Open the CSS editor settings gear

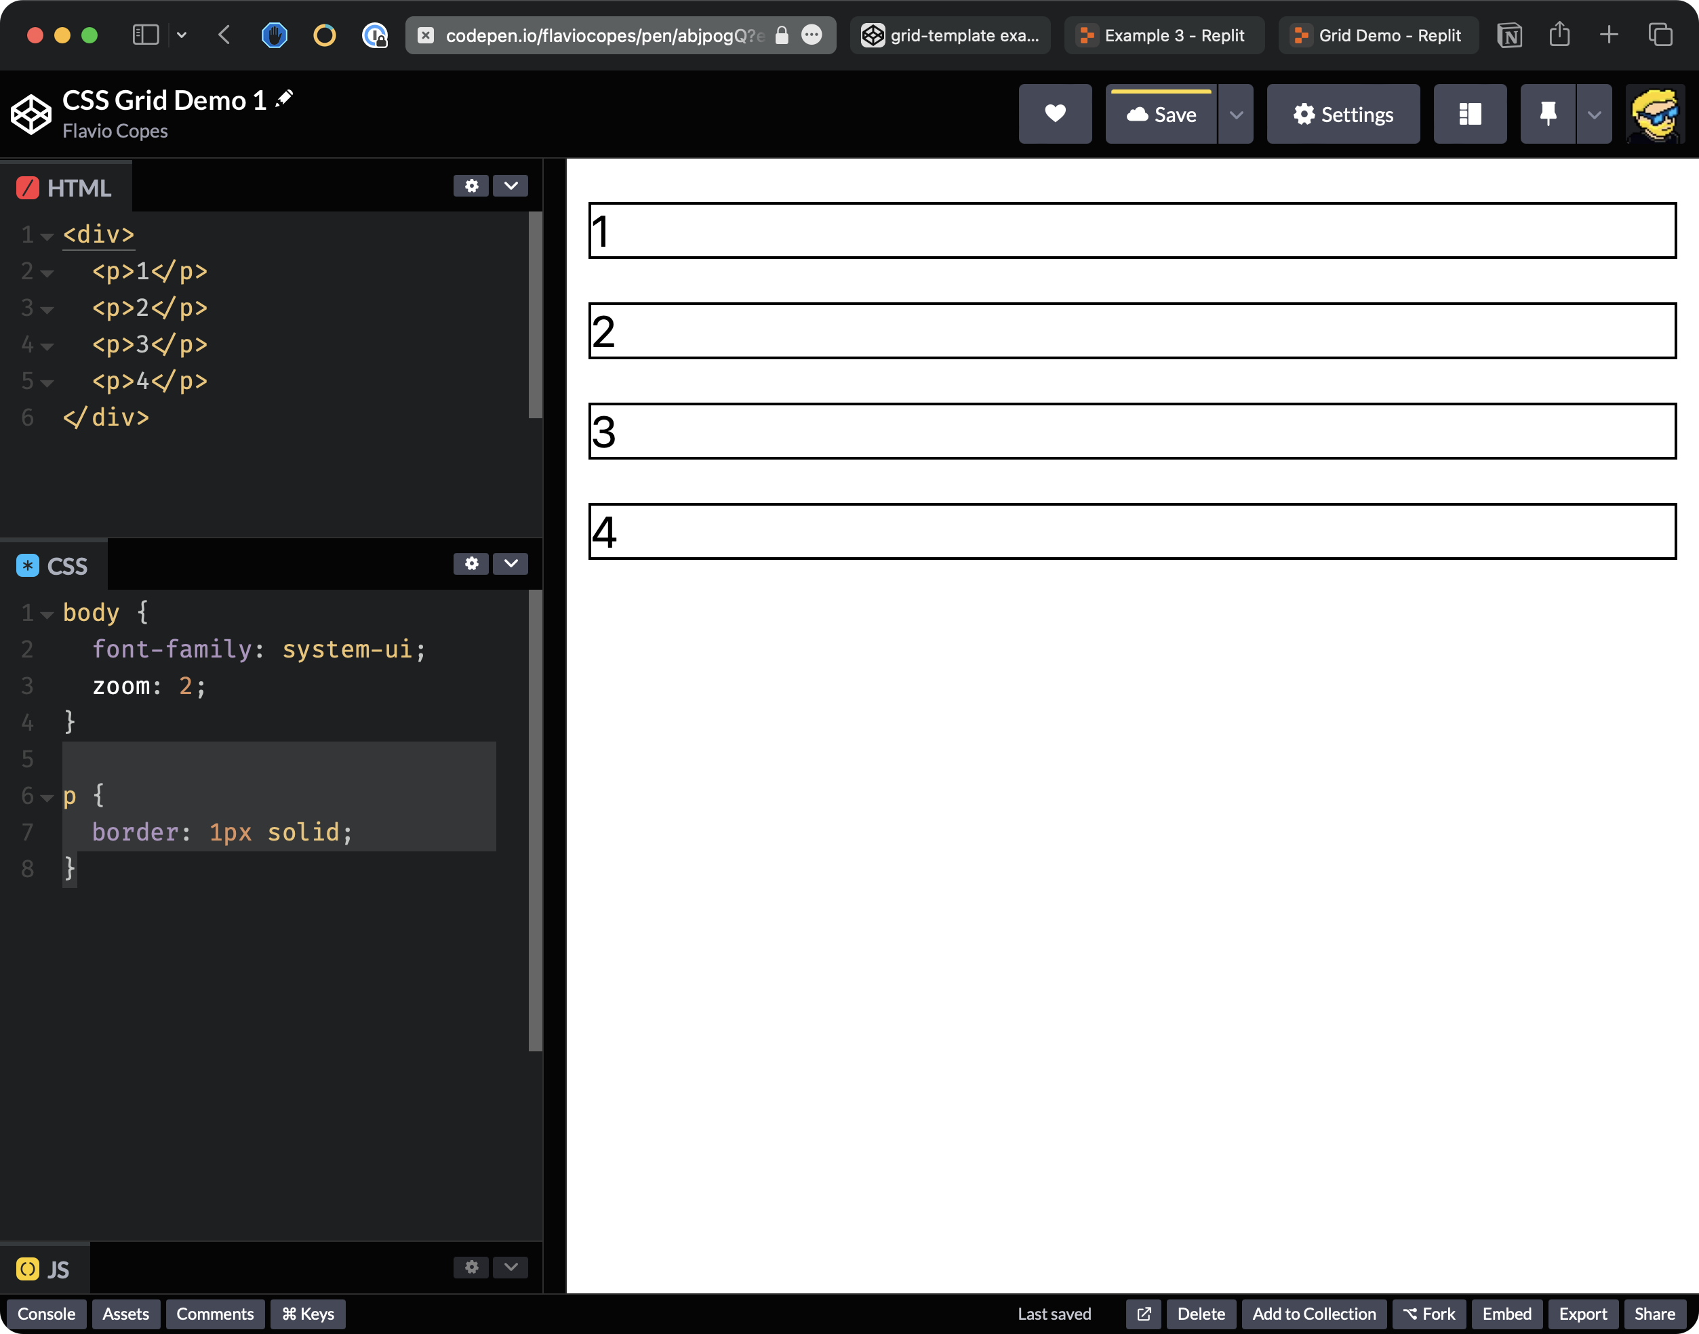471,564
